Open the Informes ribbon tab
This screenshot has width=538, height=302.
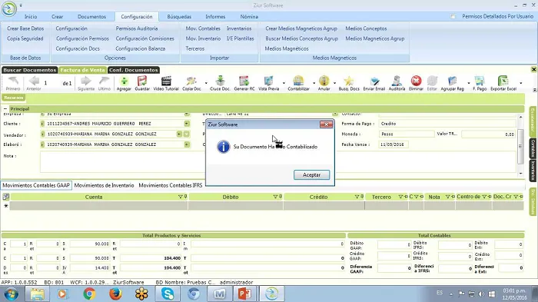[215, 16]
